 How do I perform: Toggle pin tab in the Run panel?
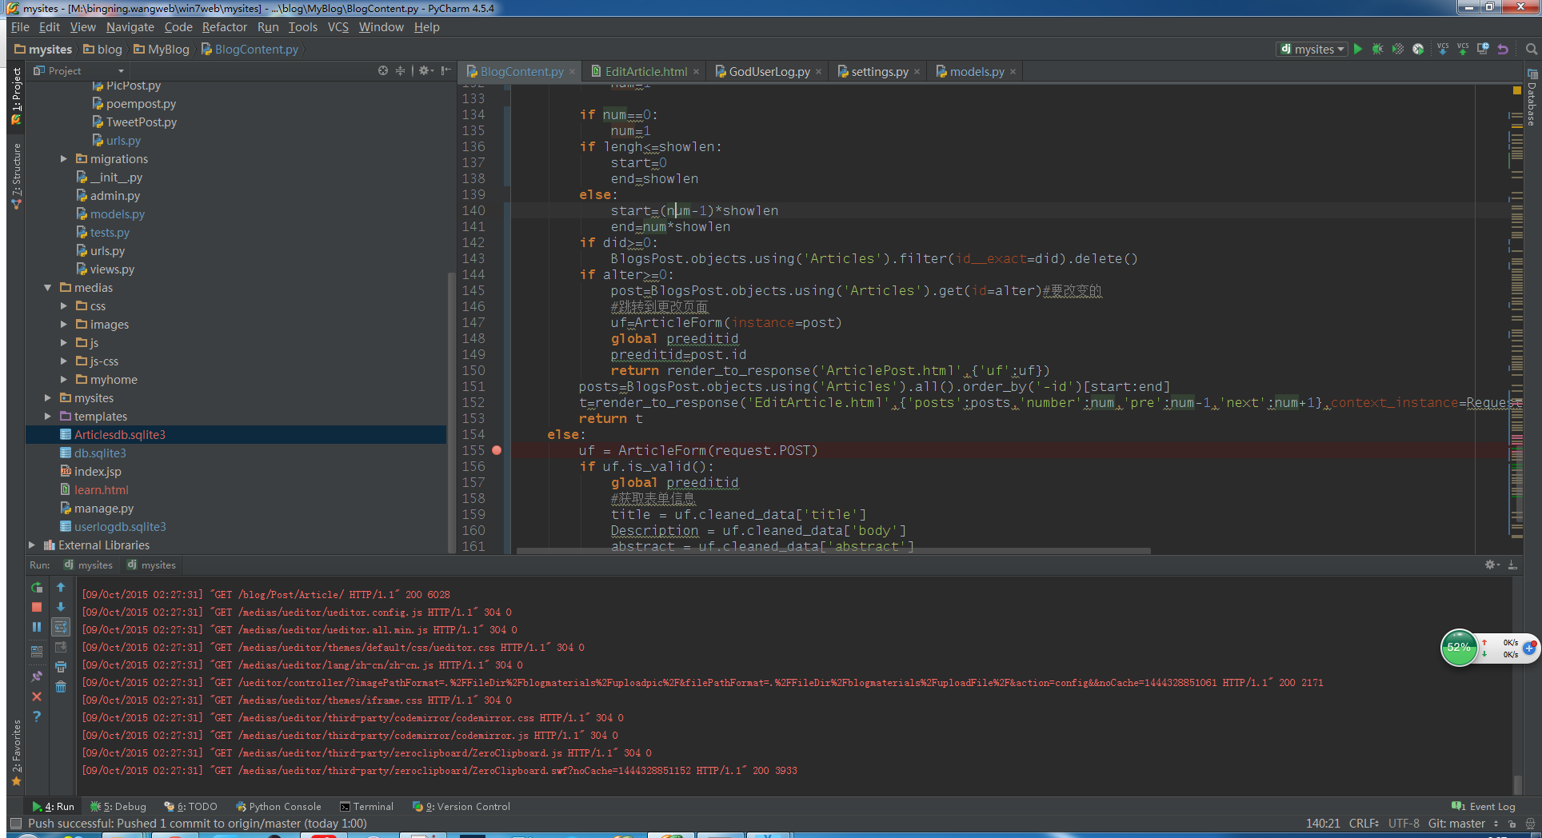(37, 676)
